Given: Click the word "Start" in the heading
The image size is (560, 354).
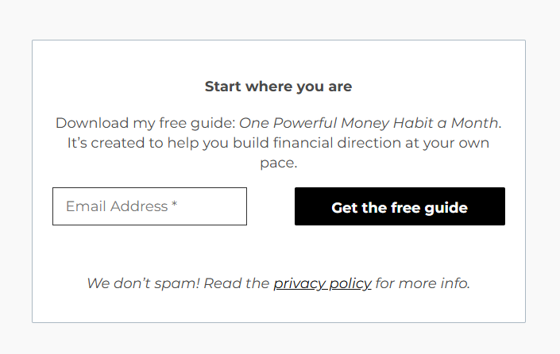Looking at the screenshot, I should pos(222,87).
